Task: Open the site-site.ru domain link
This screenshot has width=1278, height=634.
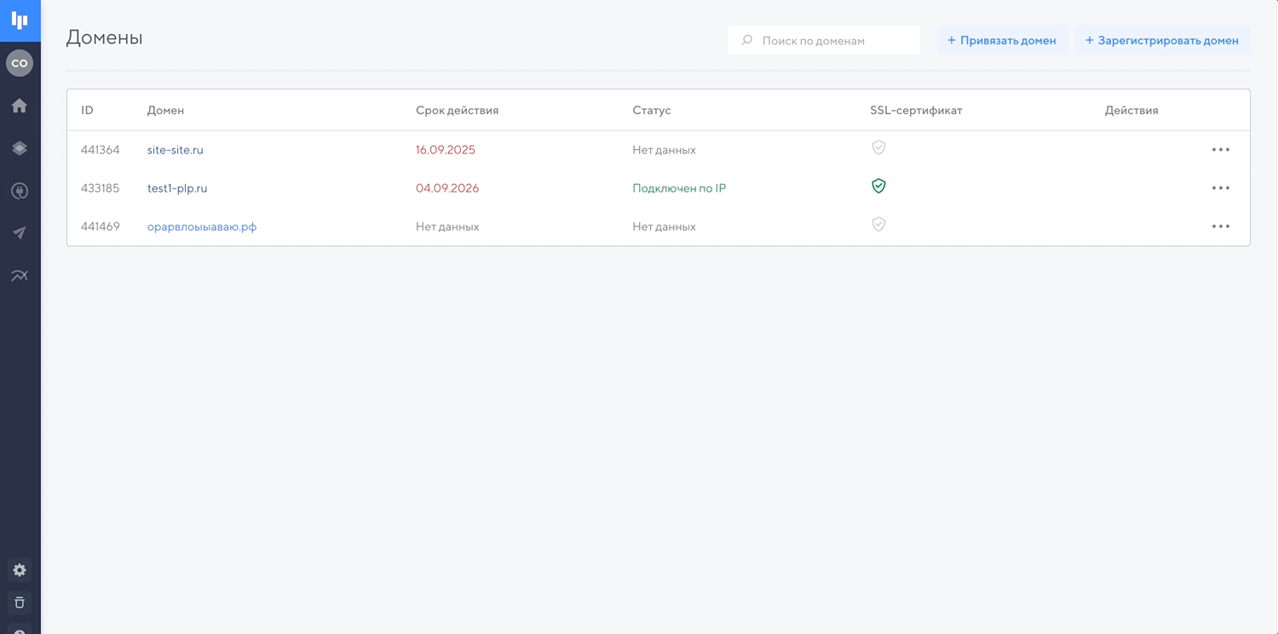Action: (176, 150)
